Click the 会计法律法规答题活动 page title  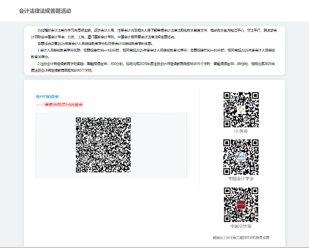[45, 11]
